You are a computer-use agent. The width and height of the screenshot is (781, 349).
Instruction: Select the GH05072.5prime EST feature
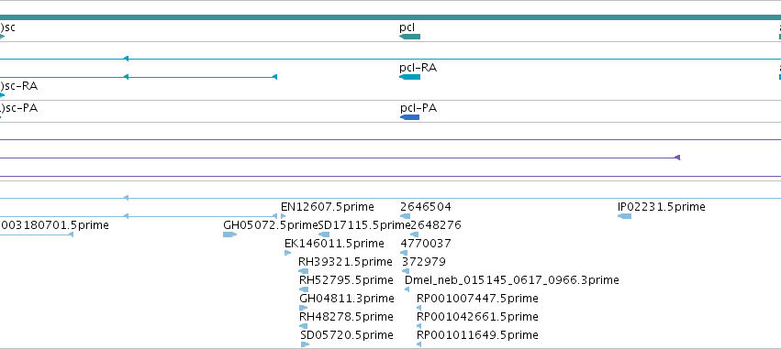click(x=229, y=234)
